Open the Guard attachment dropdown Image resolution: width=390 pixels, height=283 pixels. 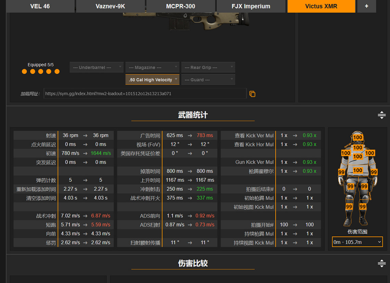(x=208, y=80)
